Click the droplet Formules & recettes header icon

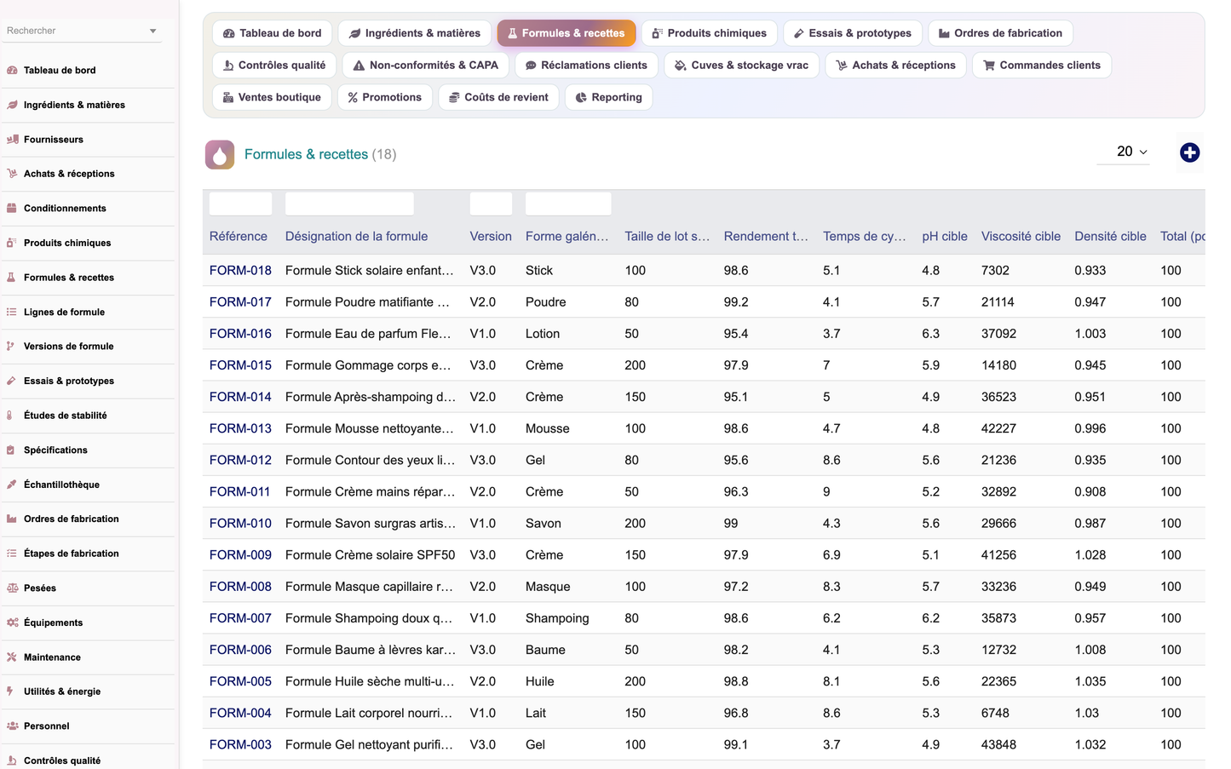pos(220,155)
